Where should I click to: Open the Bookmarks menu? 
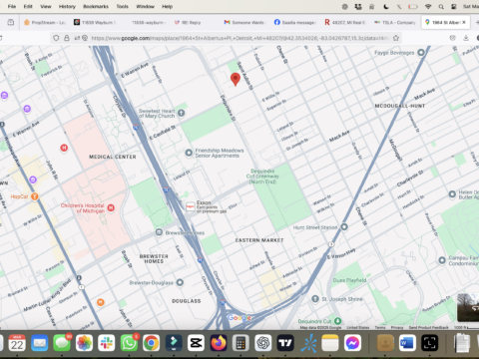point(96,6)
